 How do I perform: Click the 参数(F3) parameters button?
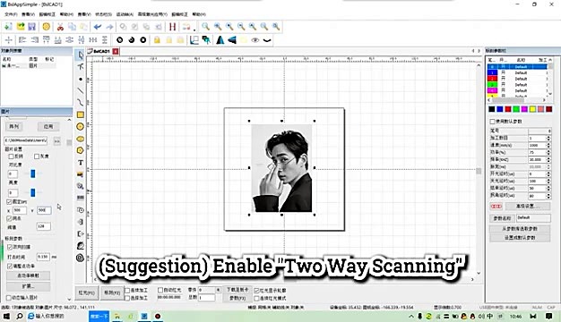[x=237, y=298]
